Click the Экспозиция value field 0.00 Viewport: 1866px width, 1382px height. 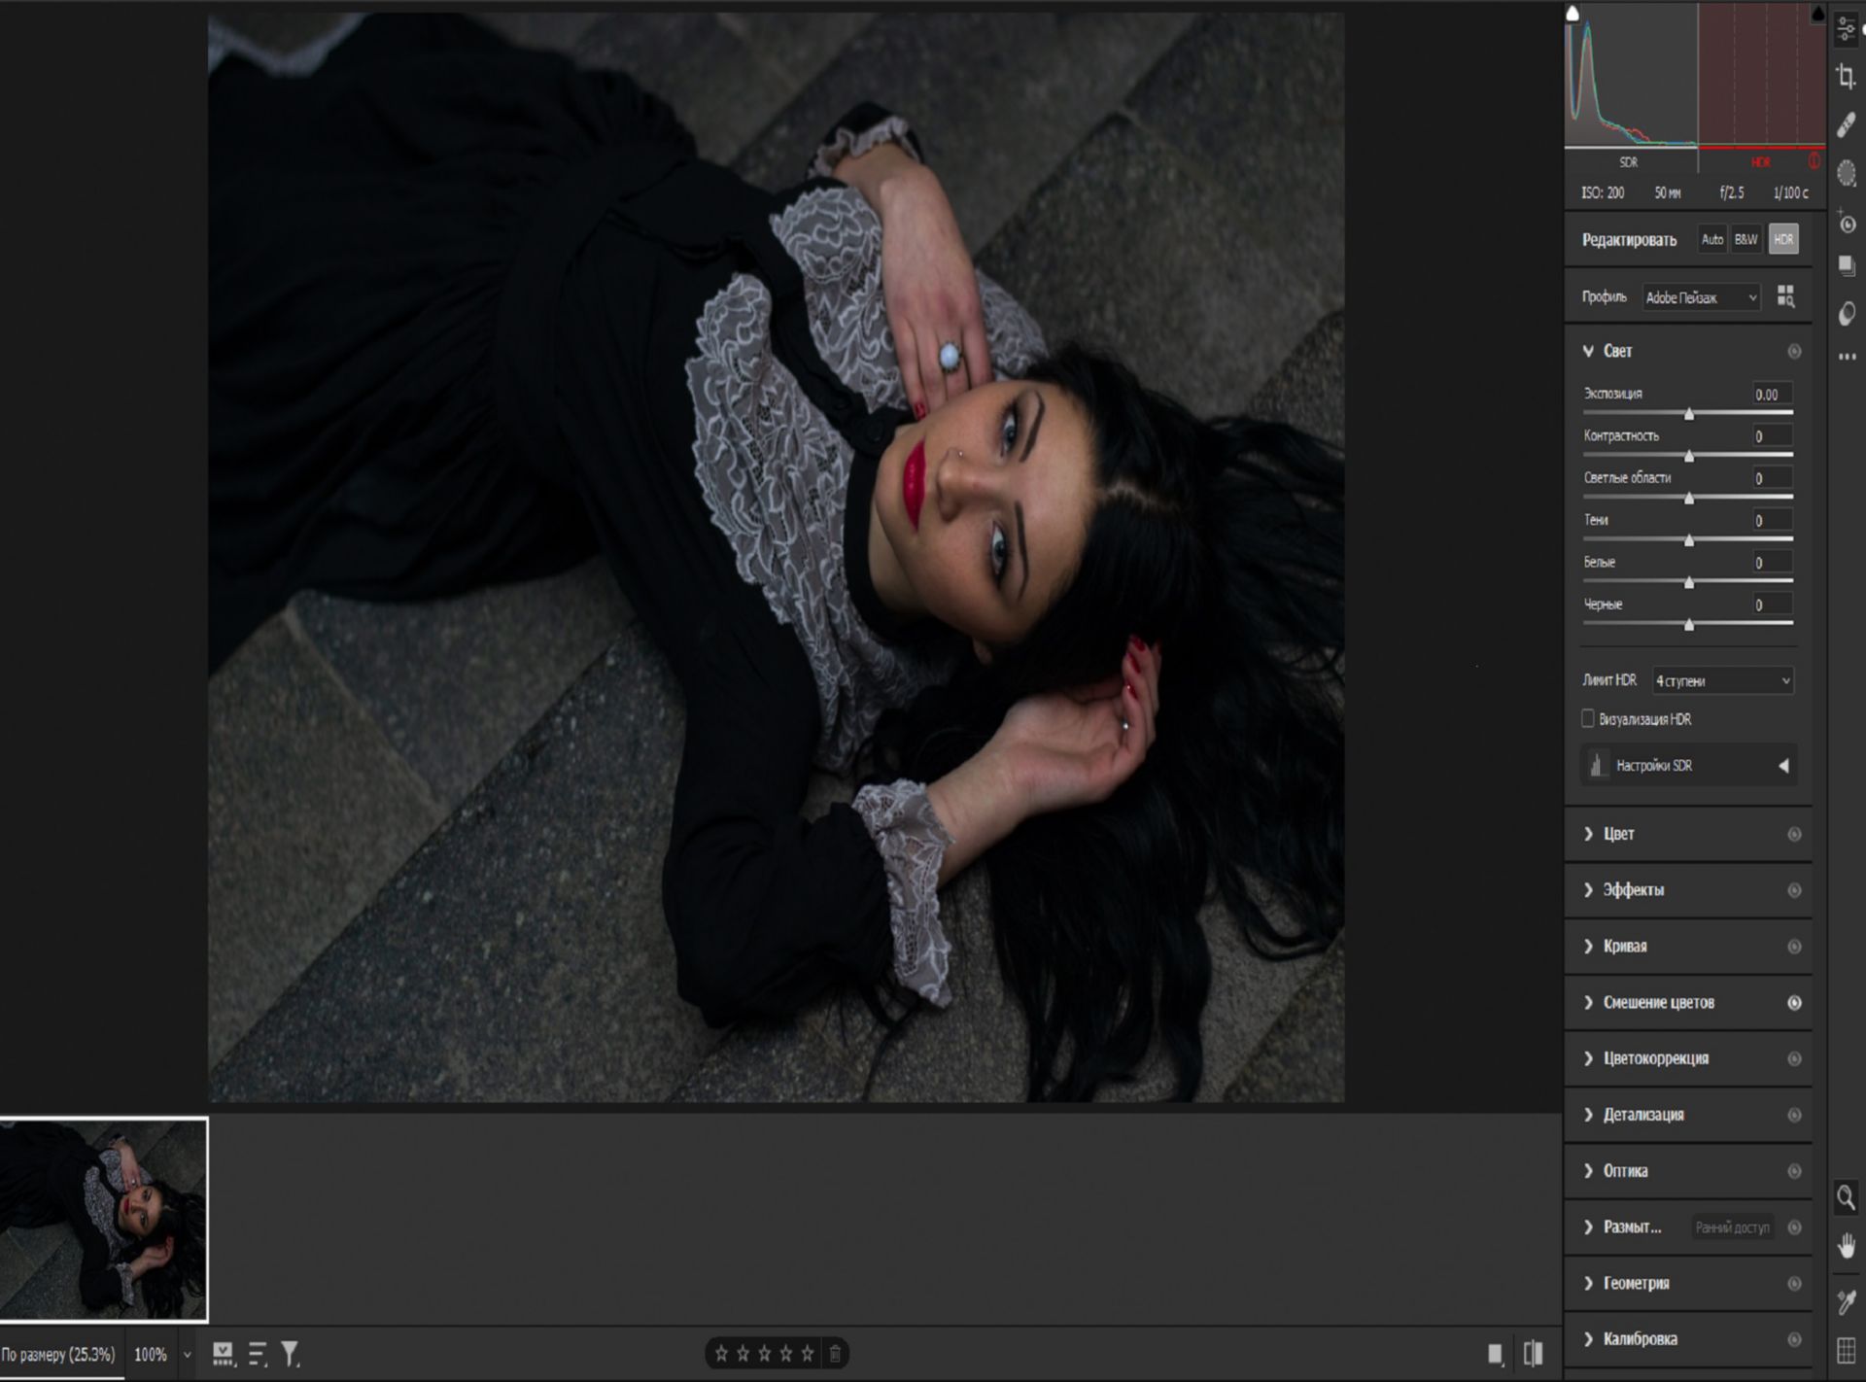1772,394
